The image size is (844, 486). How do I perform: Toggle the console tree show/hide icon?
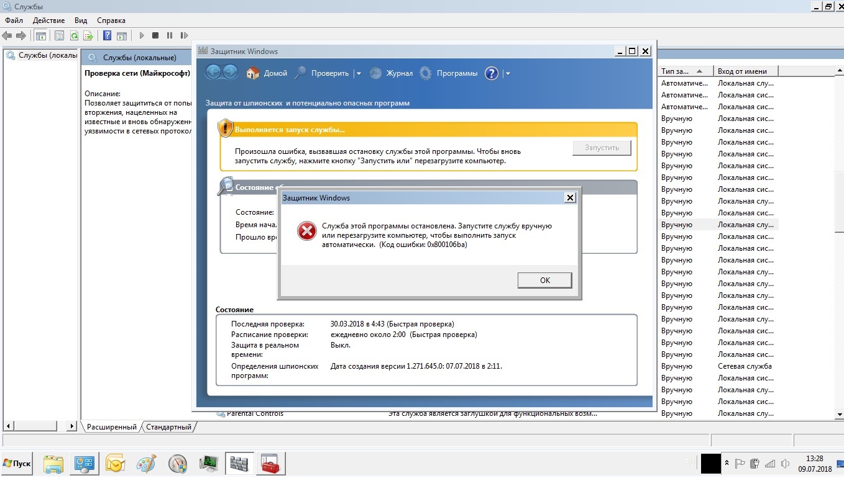coord(40,35)
